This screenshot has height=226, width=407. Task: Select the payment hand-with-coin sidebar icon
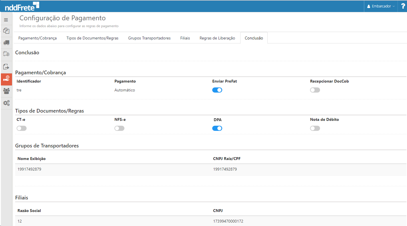pos(6,79)
